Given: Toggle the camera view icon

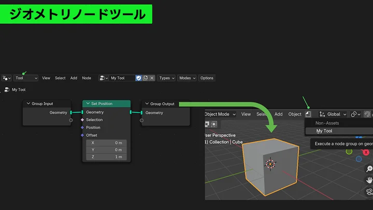Looking at the screenshot, I should click(369, 192).
